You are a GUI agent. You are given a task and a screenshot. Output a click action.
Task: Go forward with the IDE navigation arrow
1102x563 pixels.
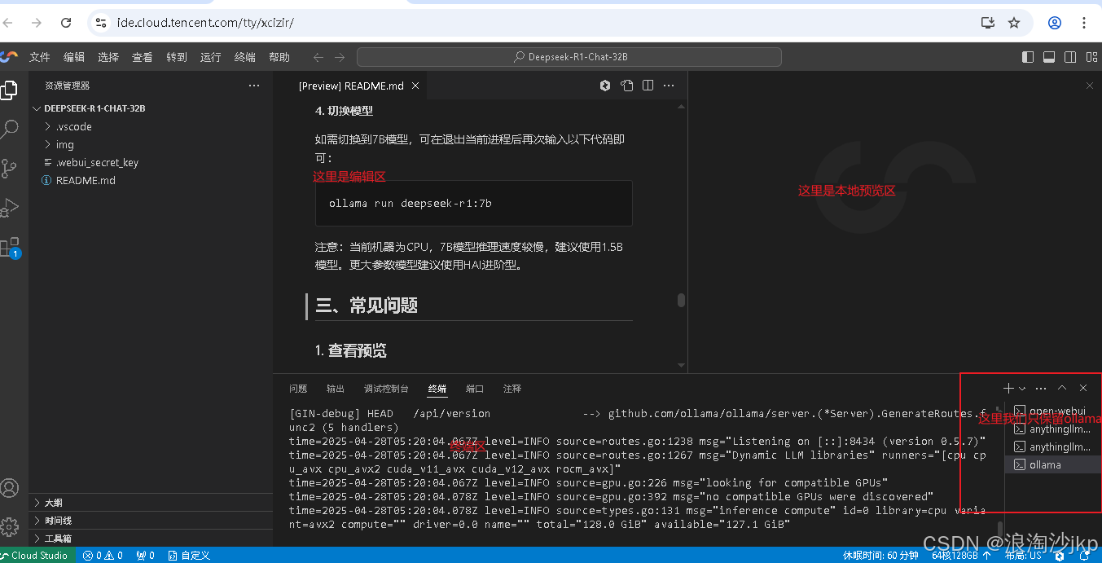coord(340,57)
